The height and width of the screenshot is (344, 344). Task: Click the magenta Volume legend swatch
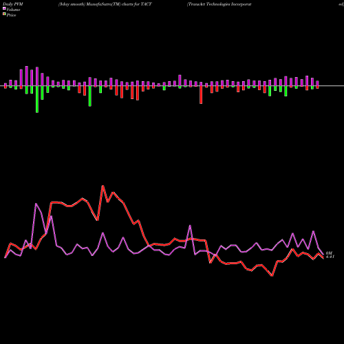click(4, 8)
